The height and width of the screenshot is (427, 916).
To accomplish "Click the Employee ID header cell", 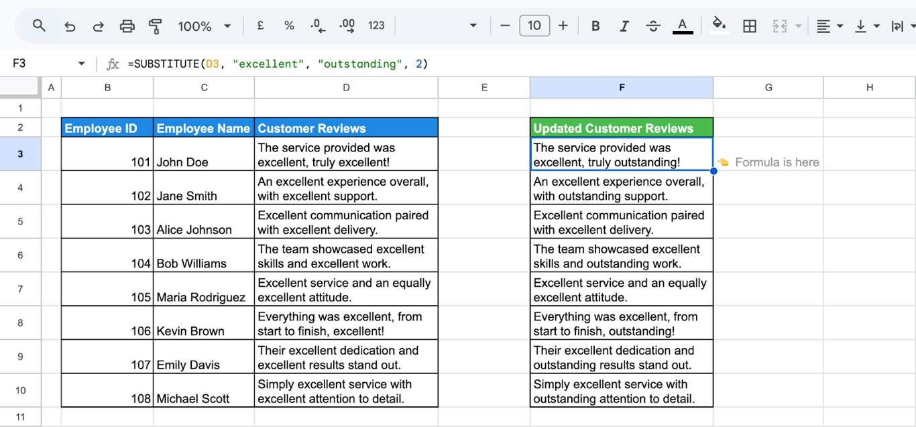I will [107, 127].
